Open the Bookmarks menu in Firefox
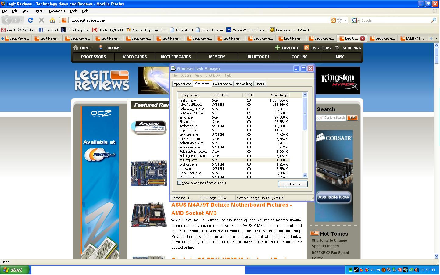The image size is (440, 275). [57, 11]
